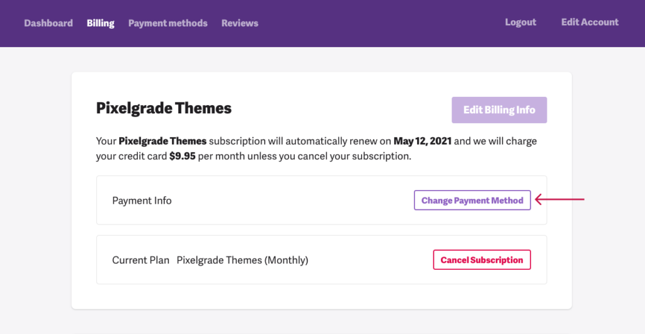The height and width of the screenshot is (334, 645).
Task: Click 'and we will charge' text
Action: 495,141
